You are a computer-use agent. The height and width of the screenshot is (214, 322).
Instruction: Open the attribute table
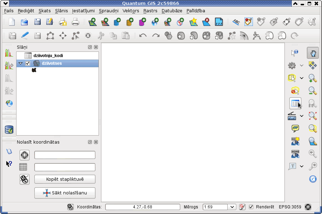coord(295,103)
